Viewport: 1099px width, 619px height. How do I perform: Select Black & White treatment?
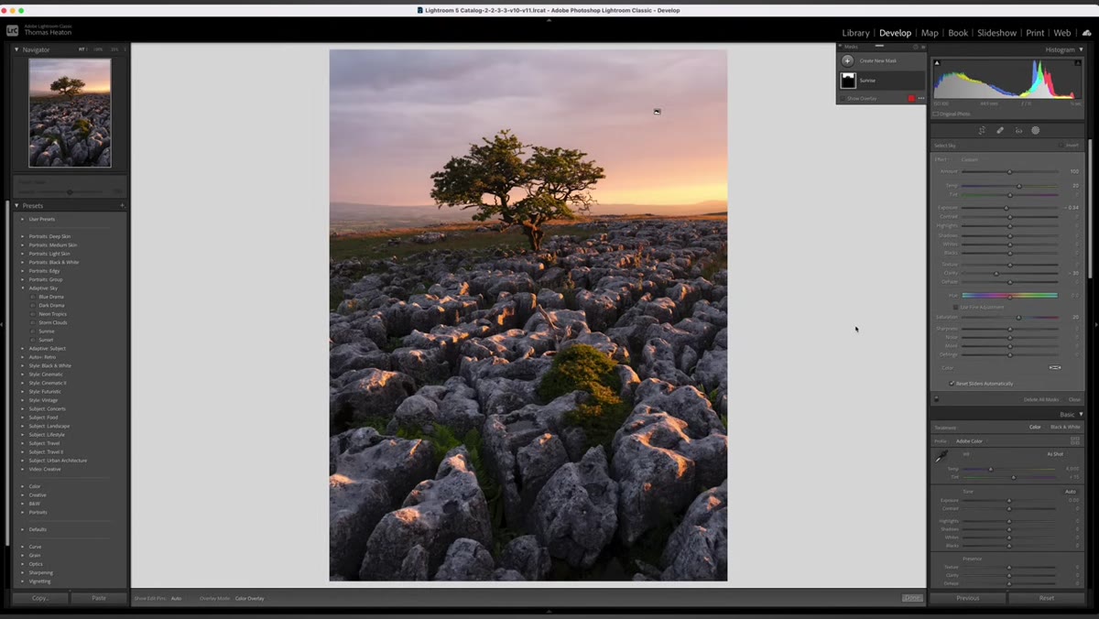click(1065, 427)
